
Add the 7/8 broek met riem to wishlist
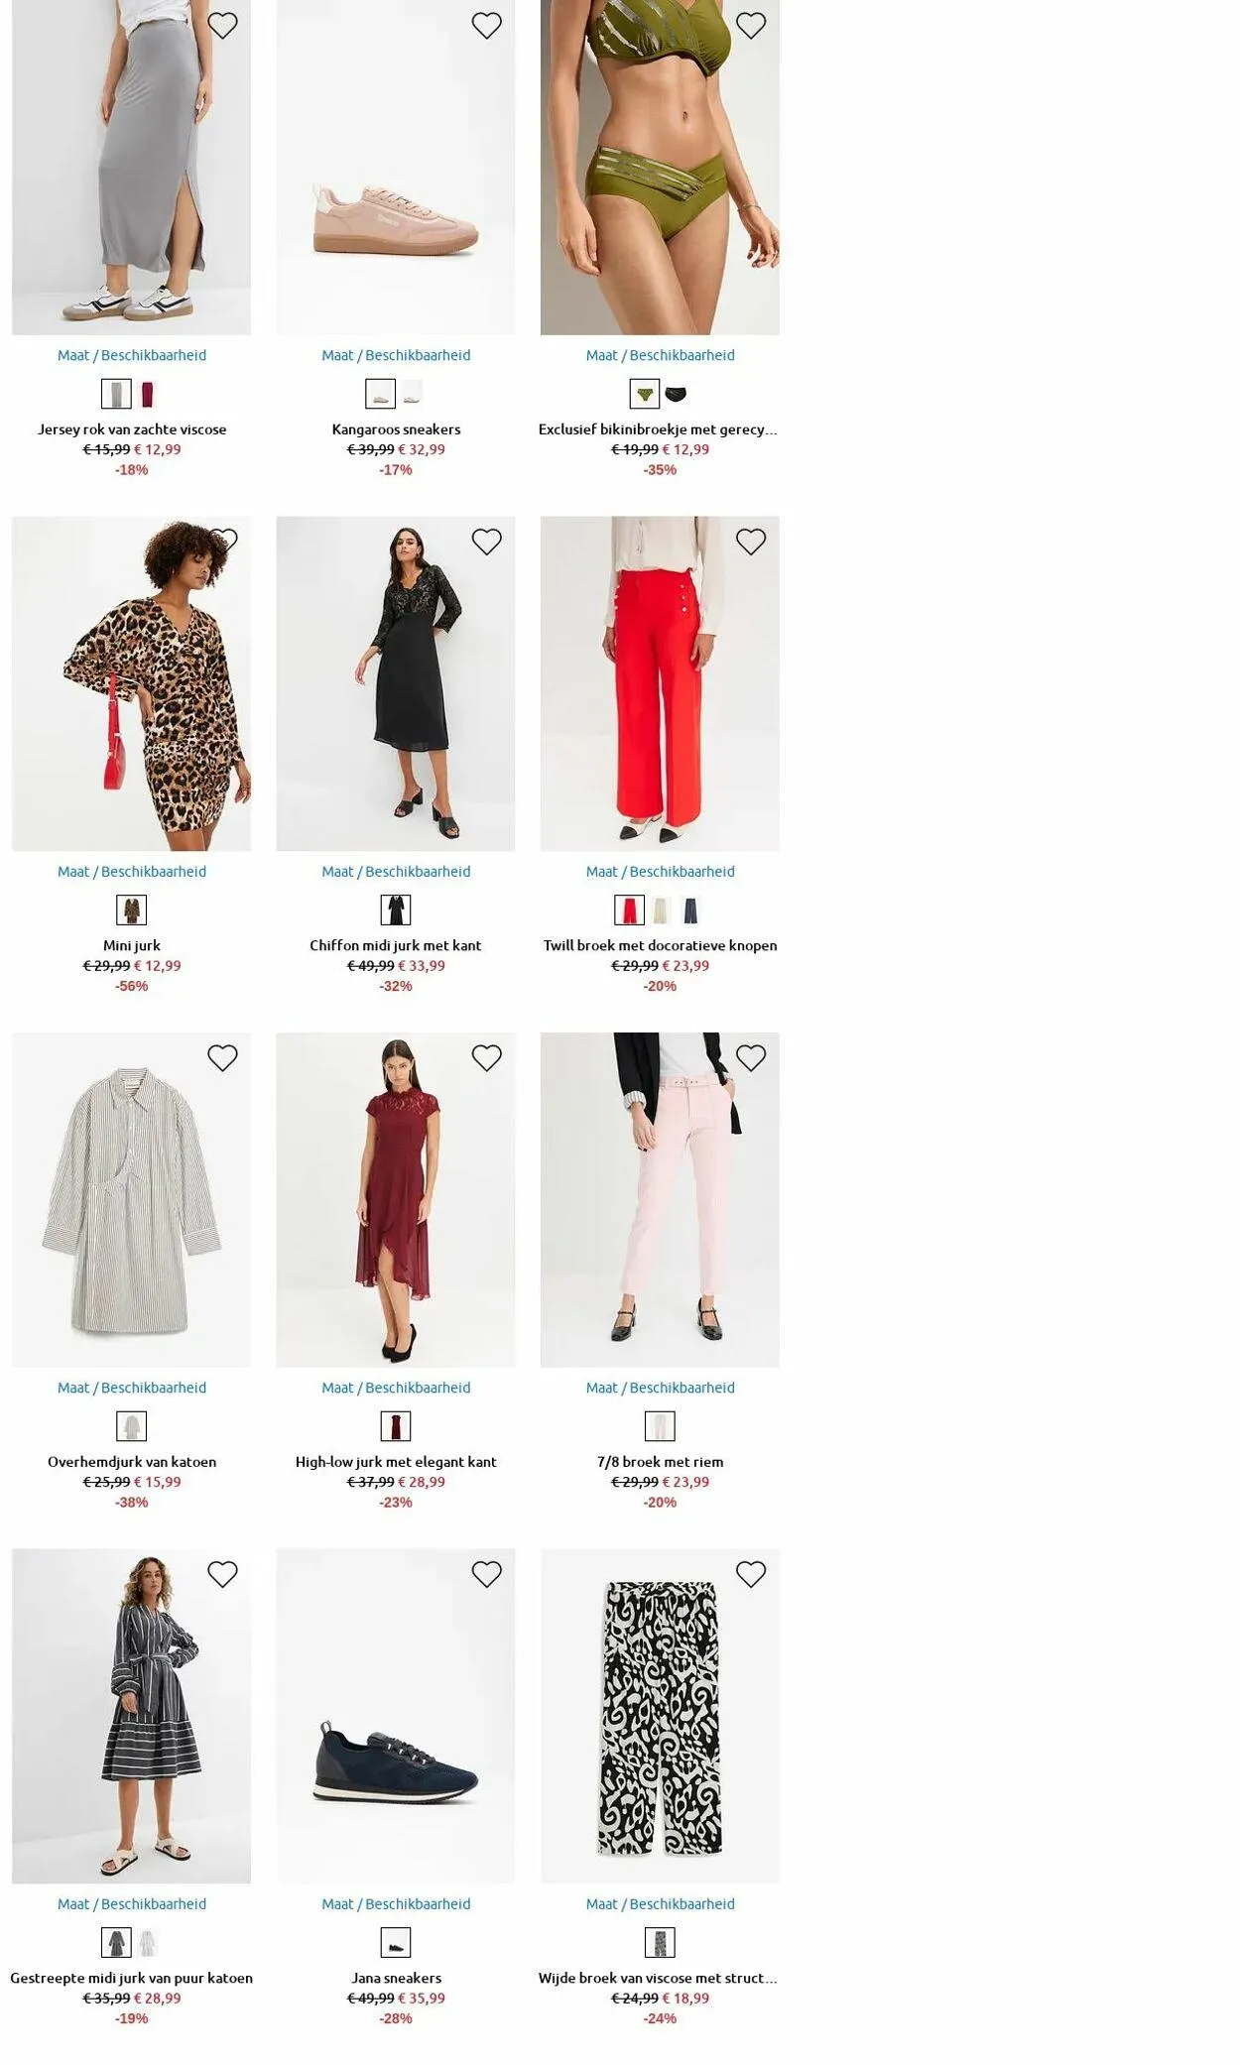coord(751,1058)
